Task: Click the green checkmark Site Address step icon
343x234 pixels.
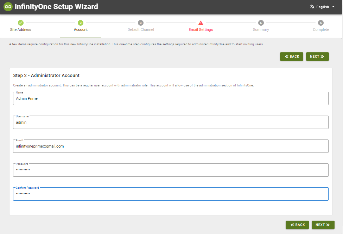Action: [20, 23]
